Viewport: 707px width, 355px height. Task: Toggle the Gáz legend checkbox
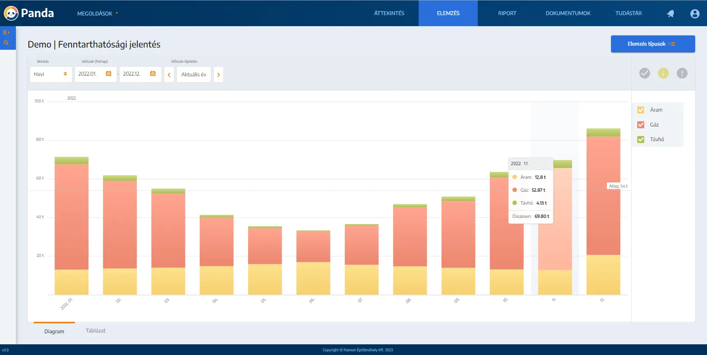pyautogui.click(x=641, y=125)
